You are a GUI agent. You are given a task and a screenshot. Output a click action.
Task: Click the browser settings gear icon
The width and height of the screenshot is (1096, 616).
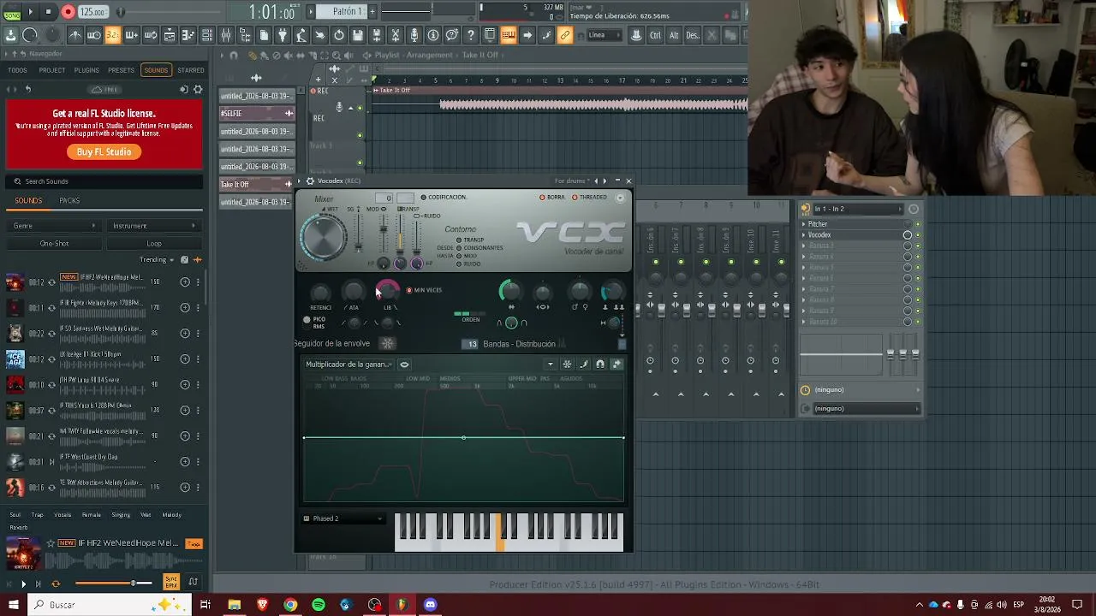click(198, 89)
